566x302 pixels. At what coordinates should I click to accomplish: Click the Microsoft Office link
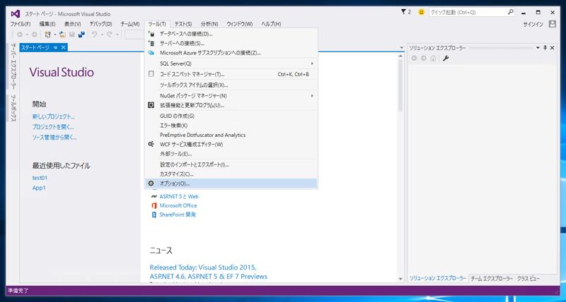(x=178, y=205)
